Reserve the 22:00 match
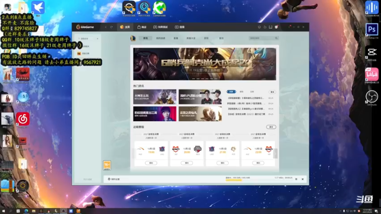The height and width of the screenshot is (214, 381). pos(258,163)
